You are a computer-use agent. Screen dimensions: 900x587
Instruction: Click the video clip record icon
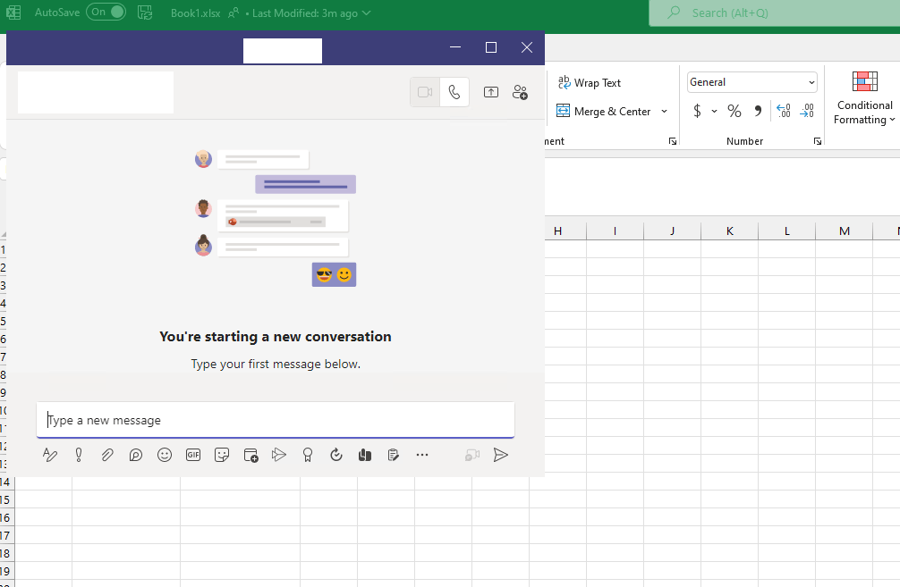(471, 455)
